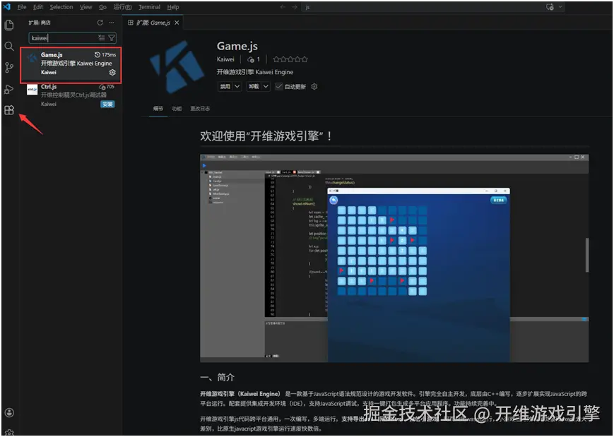Click the five-star rating of Game.js
This screenshot has width=614, height=437.
tap(290, 59)
